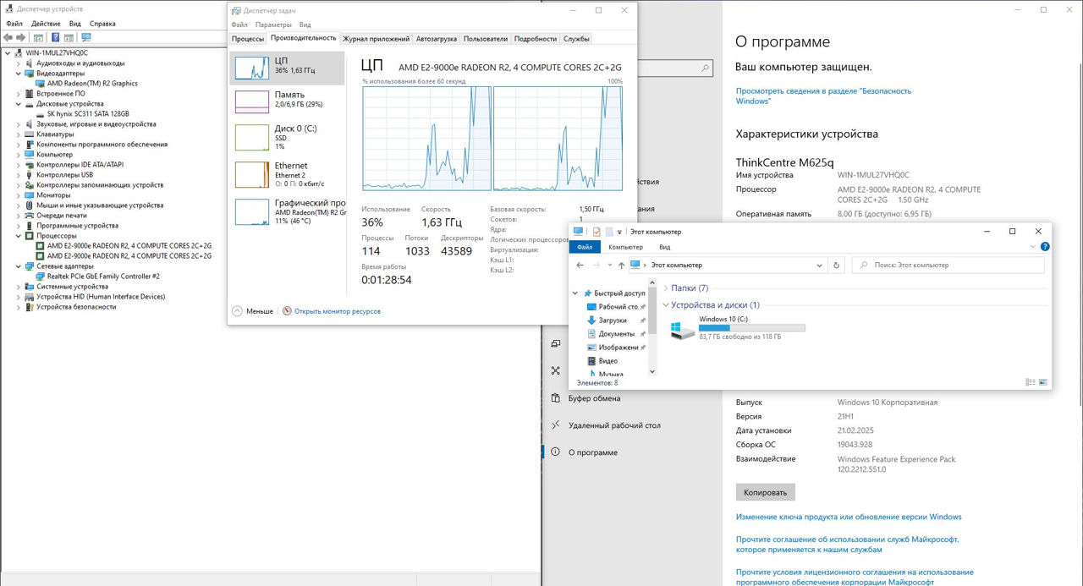
Task: Click scan for hardware changes monitor icon
Action: click(85, 38)
